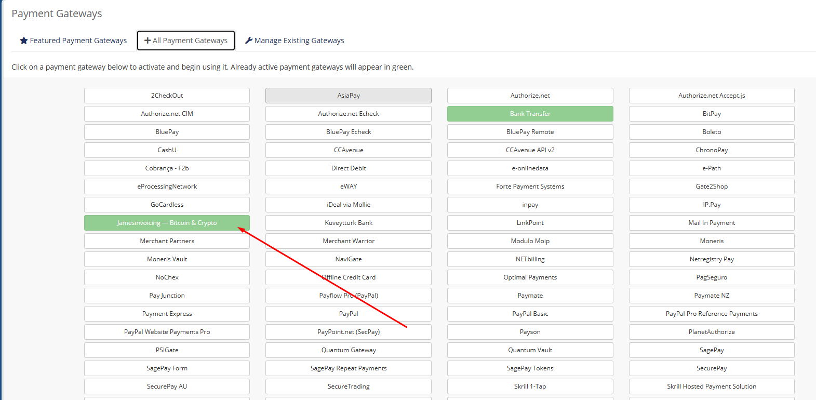
Task: Activate the PayPal gateway
Action: coord(349,314)
